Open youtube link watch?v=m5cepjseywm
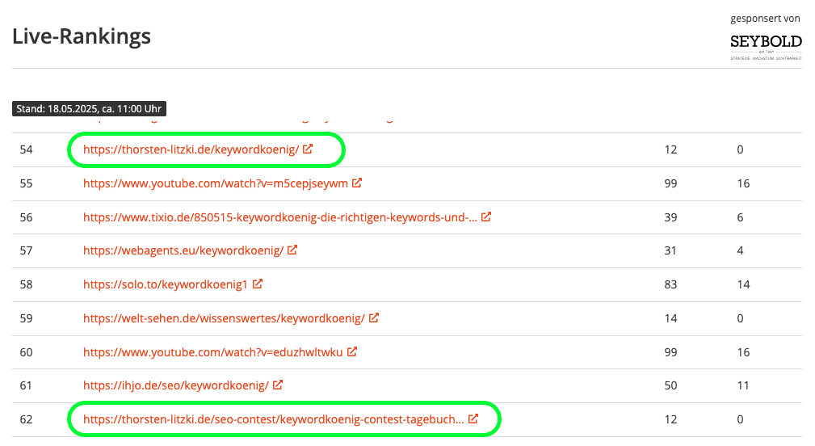 pyautogui.click(x=215, y=183)
